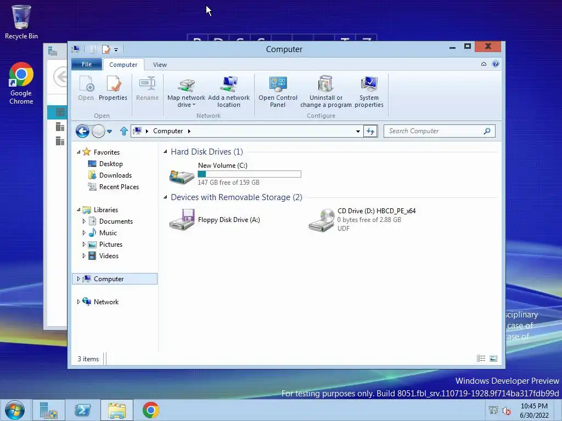Click '147 GB free of 159 GB' text
562x421 pixels.
click(229, 182)
